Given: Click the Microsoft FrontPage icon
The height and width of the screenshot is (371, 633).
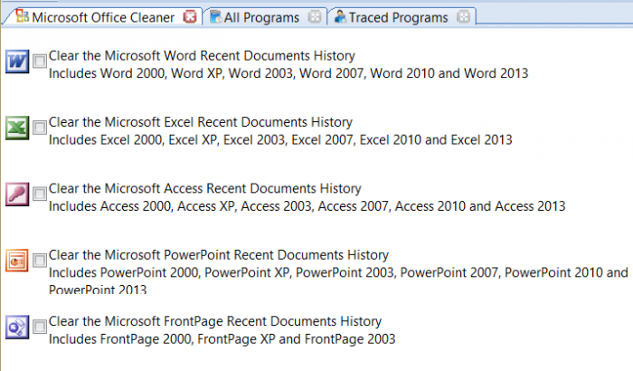Looking at the screenshot, I should [17, 327].
